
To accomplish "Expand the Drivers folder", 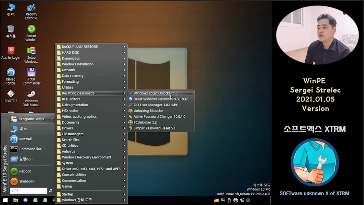I will (91, 128).
